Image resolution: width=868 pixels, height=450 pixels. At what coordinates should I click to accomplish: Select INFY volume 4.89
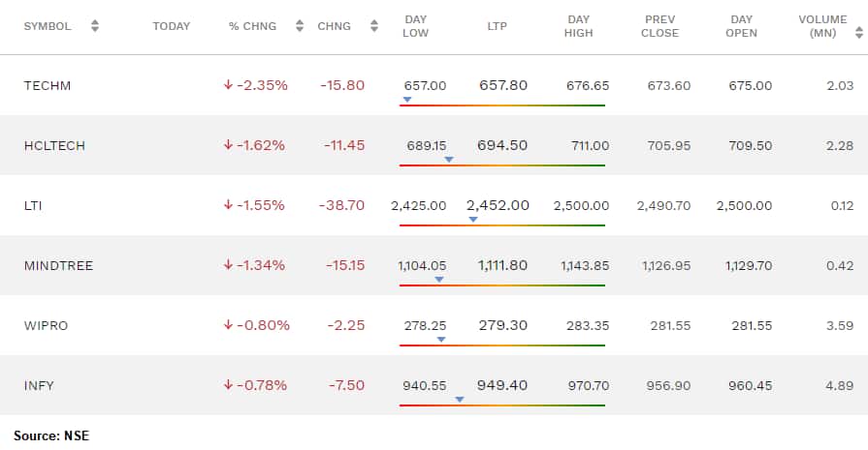pyautogui.click(x=840, y=385)
